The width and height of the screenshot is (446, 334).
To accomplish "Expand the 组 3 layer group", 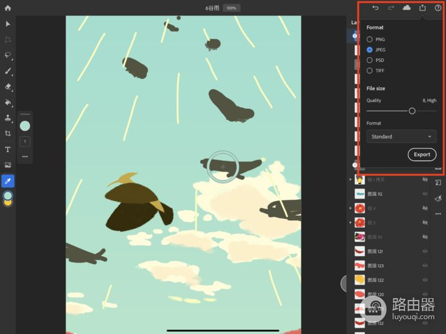I will [x=351, y=222].
